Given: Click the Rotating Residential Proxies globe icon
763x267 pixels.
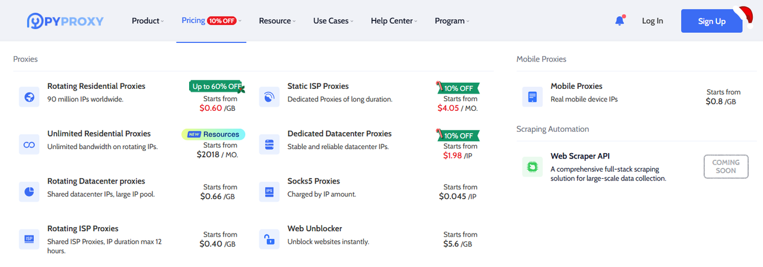Looking at the screenshot, I should (x=29, y=97).
